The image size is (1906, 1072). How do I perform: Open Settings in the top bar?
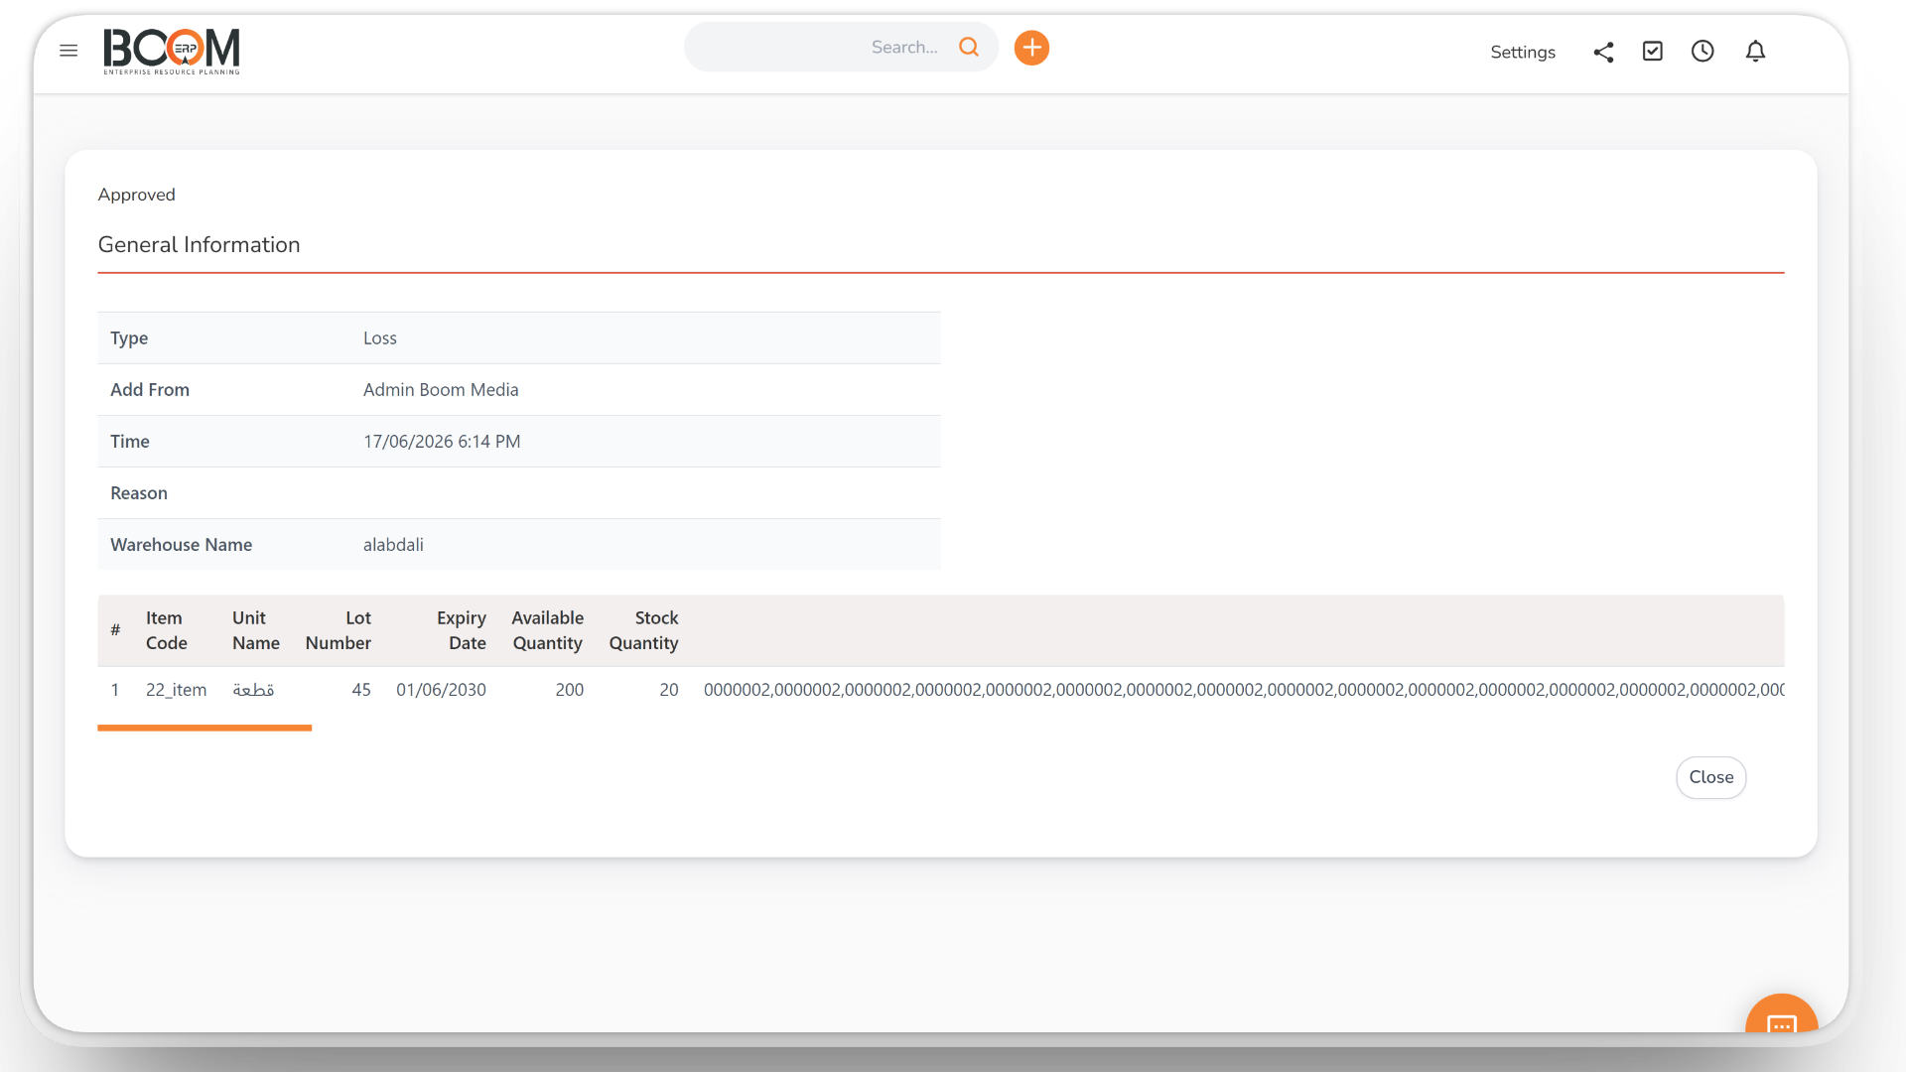pos(1523,52)
